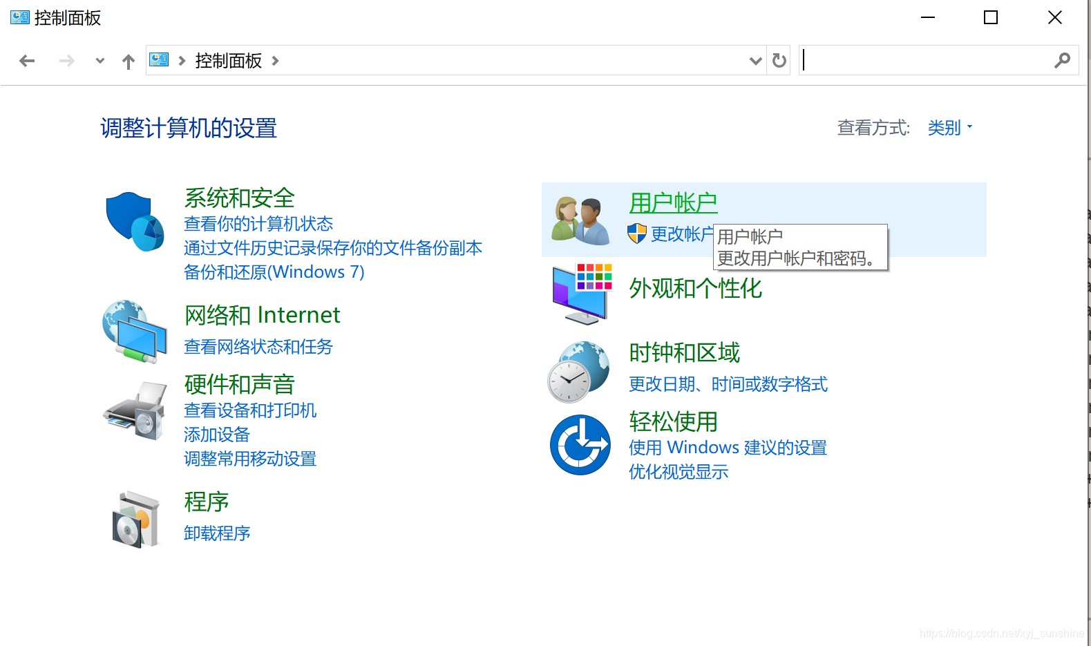Viewport: 1091px width, 646px height.
Task: Open the 用户帐户 heading link
Action: click(673, 202)
